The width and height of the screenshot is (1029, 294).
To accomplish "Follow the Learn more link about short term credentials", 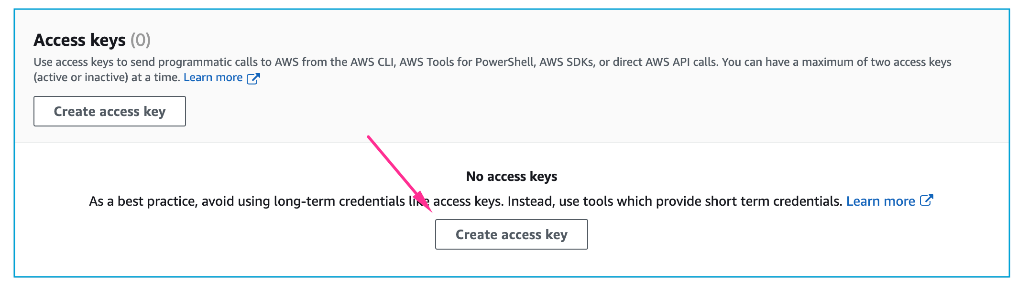I will [880, 201].
